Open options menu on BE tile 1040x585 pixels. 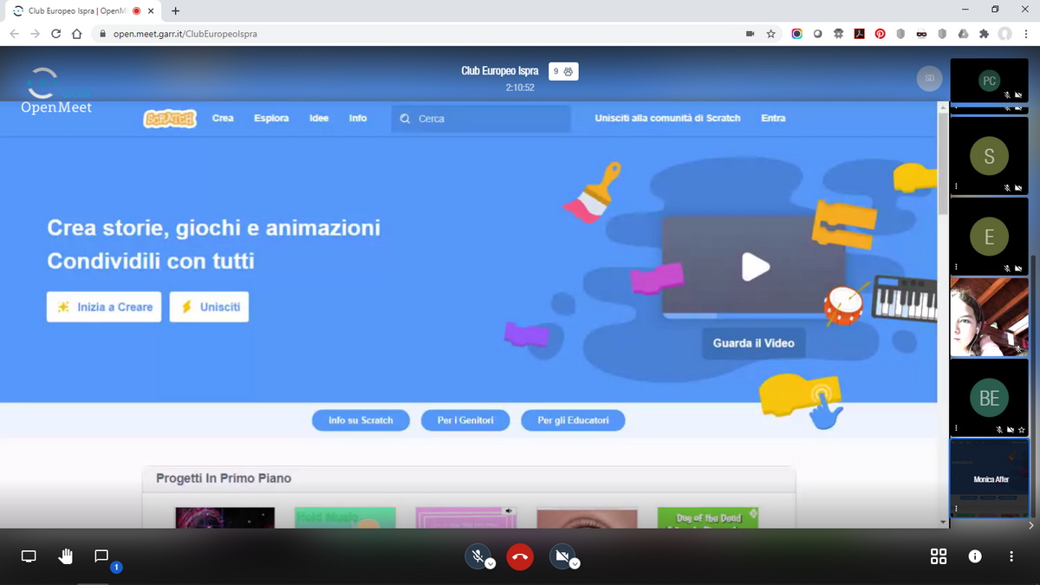[957, 428]
